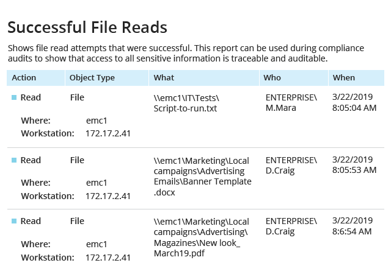Click the first entry's workstation IP 172.17.2.41
Viewport: 391px width, 274px height.
[x=108, y=133]
